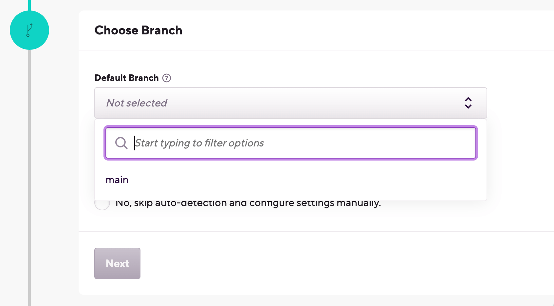Click the up-down chevron icon in dropdown
The width and height of the screenshot is (554, 306).
click(x=468, y=103)
